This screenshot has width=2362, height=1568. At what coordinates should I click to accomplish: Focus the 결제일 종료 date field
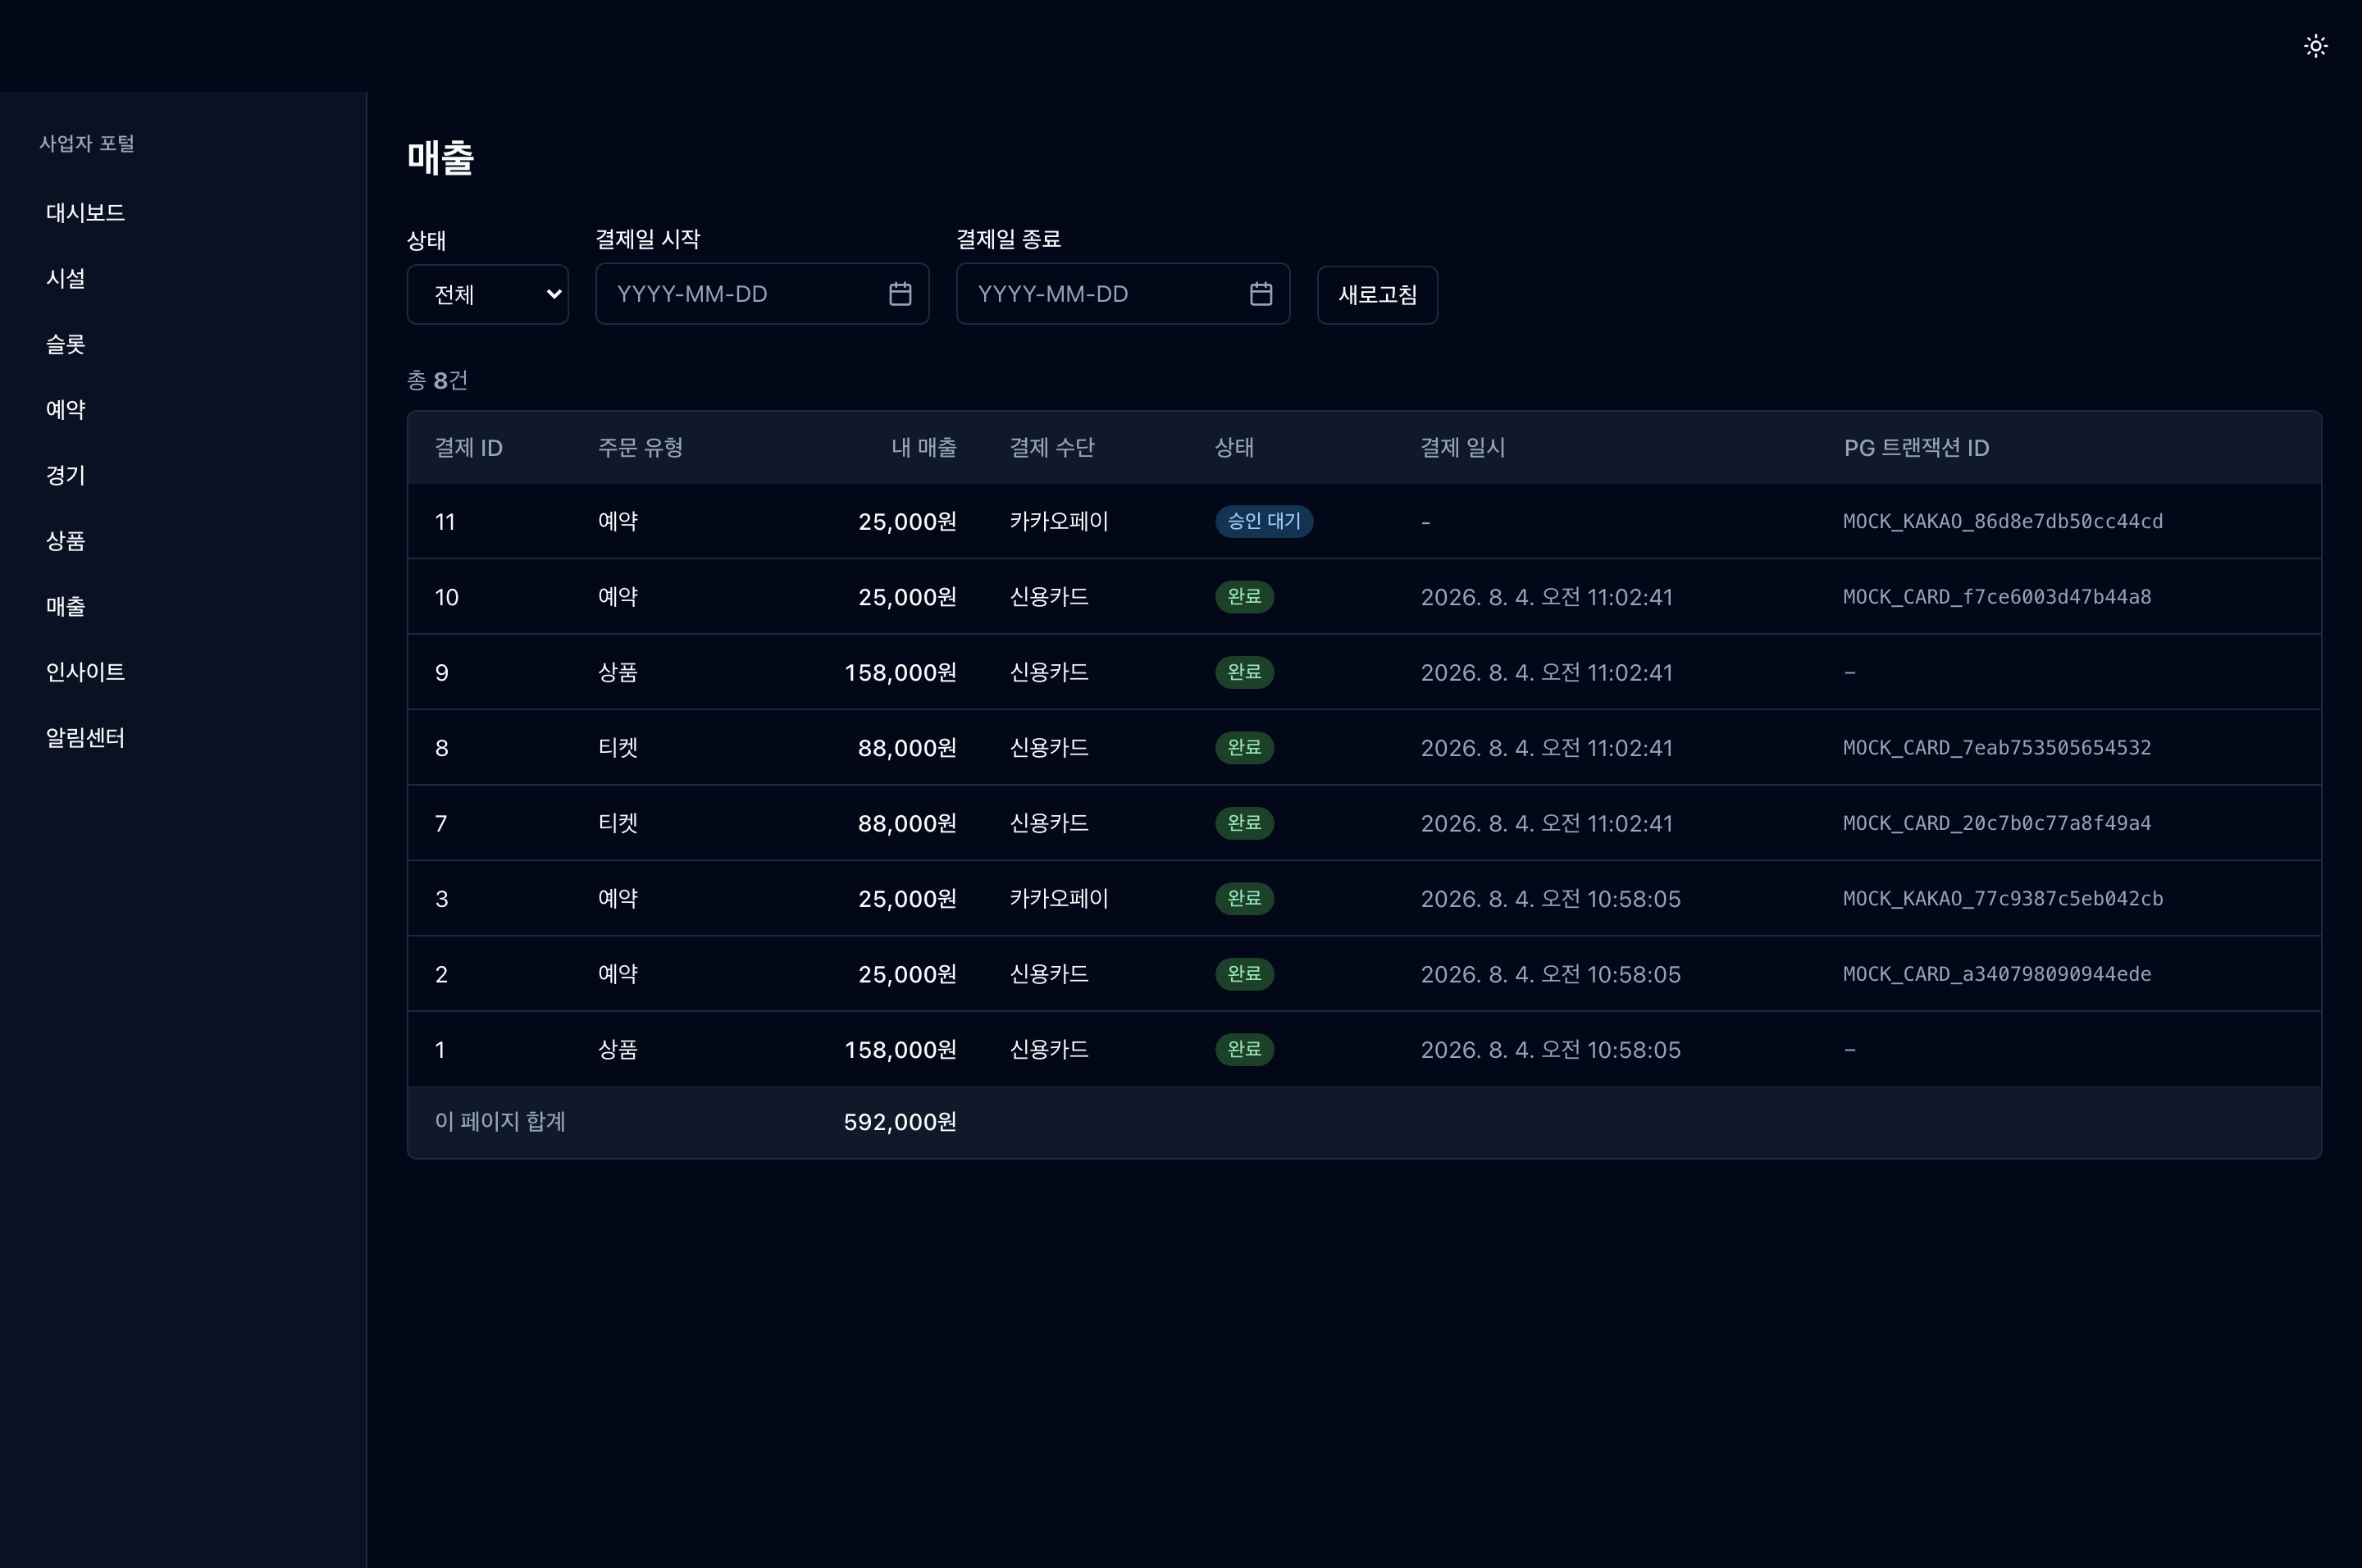(x=1123, y=294)
